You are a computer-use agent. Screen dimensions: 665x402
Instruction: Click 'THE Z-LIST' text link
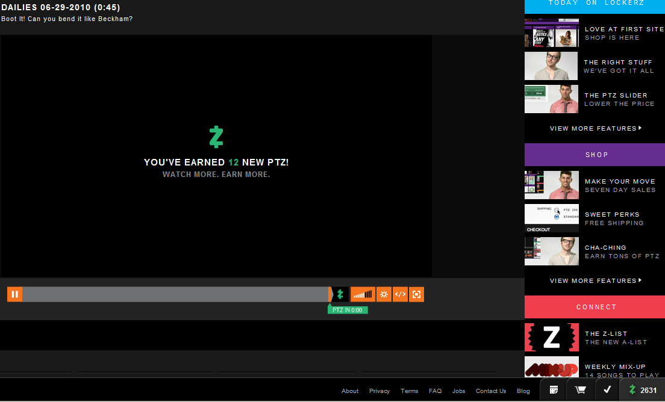coord(606,333)
